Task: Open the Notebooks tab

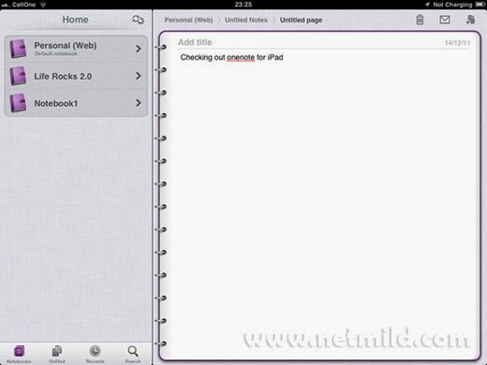Action: click(x=19, y=354)
